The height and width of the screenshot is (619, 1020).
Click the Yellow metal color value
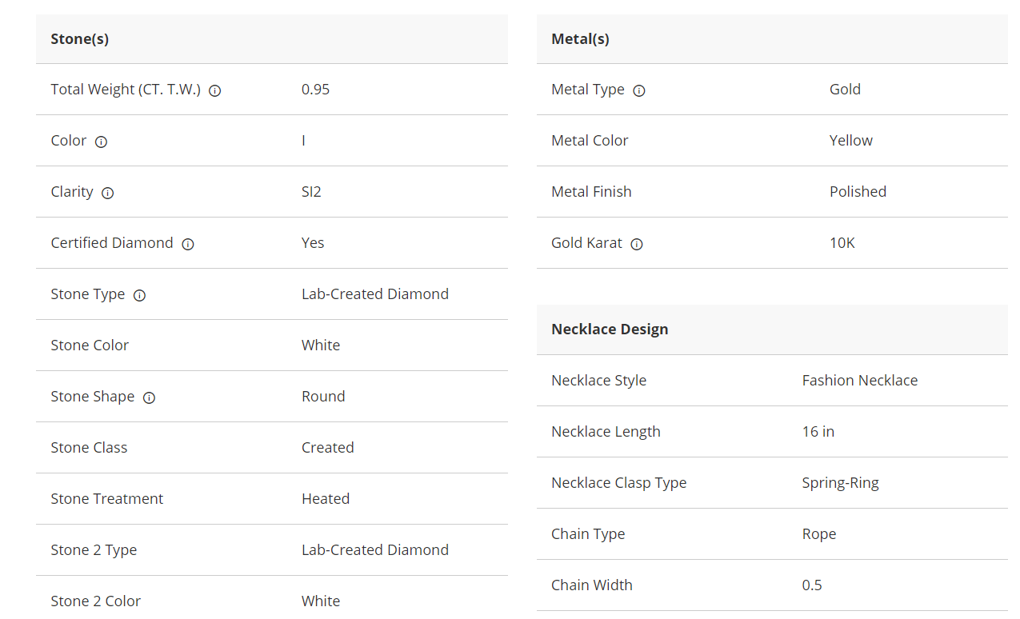(x=850, y=141)
